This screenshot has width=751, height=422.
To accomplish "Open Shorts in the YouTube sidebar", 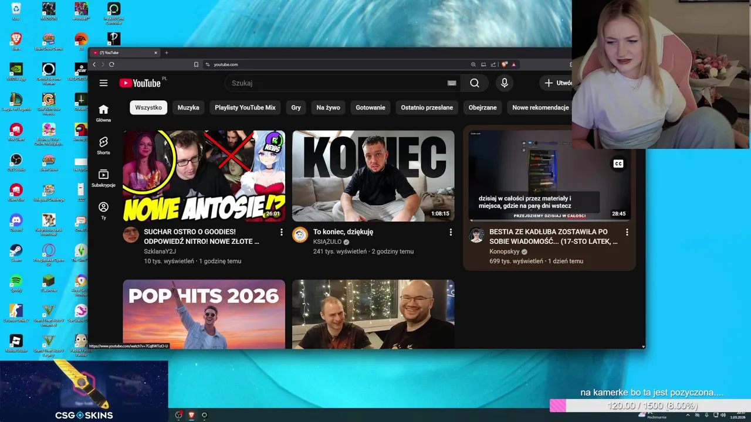I will [x=103, y=146].
